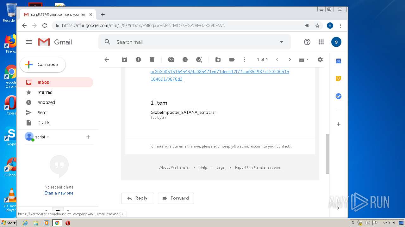Open Help link in email footer
The image size is (405, 227).
coord(203,167)
